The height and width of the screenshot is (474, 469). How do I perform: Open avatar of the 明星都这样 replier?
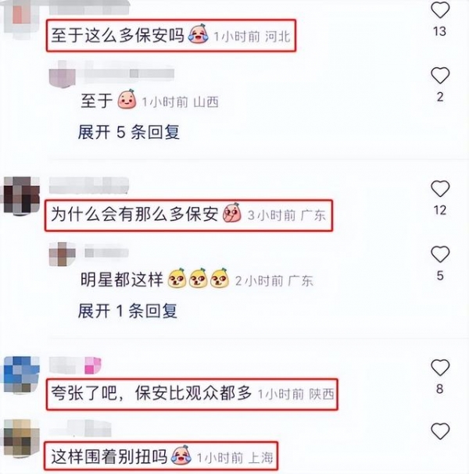(x=63, y=254)
